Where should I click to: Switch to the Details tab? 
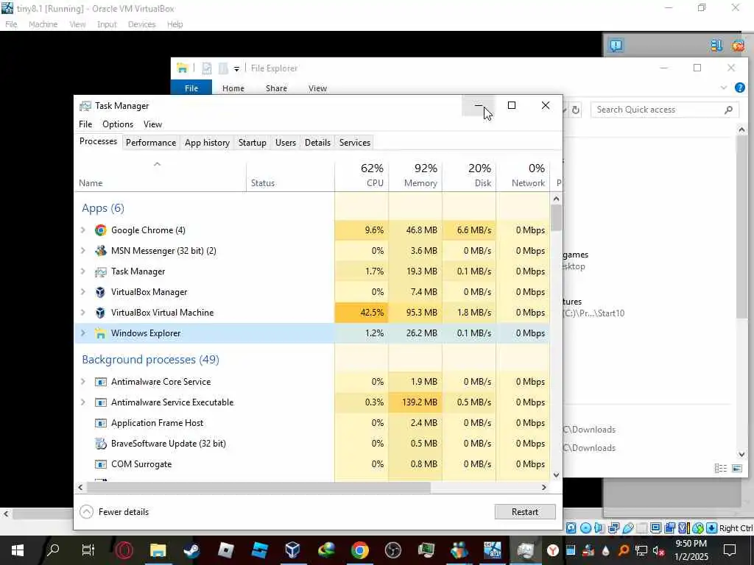[317, 143]
